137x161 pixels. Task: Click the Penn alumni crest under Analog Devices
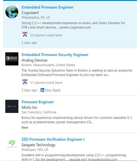pos(25,82)
